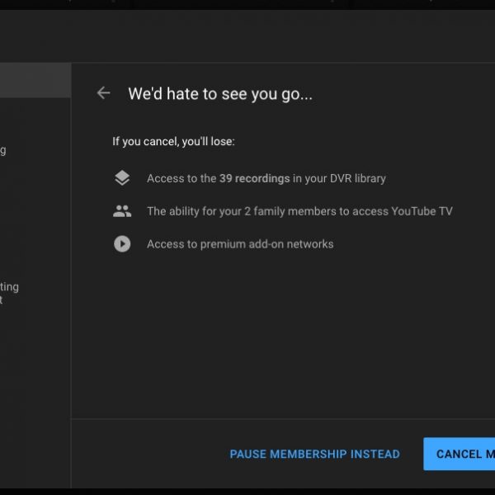
Task: Click the sidebar text 't' below 'ting'
Action: tap(2, 300)
